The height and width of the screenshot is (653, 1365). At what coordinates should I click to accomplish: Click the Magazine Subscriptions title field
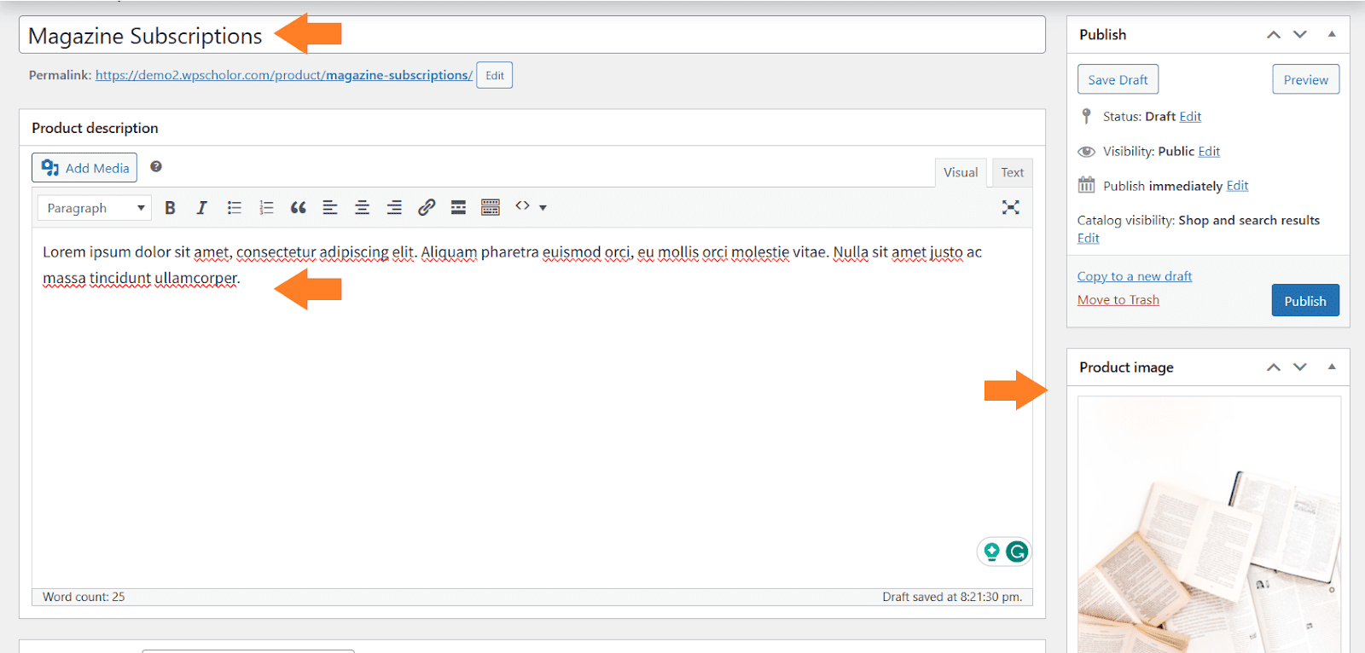click(532, 35)
